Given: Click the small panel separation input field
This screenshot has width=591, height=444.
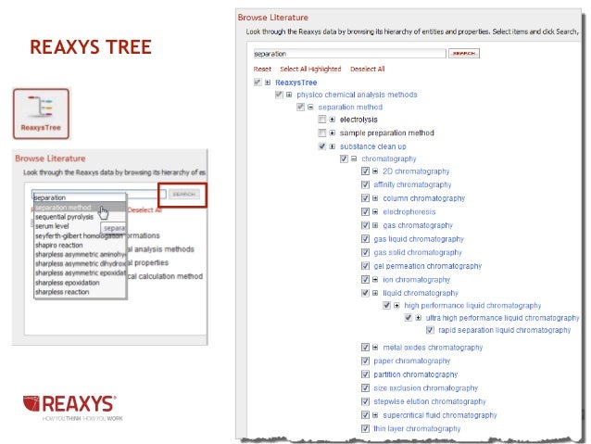Looking at the screenshot, I should pyautogui.click(x=99, y=195).
